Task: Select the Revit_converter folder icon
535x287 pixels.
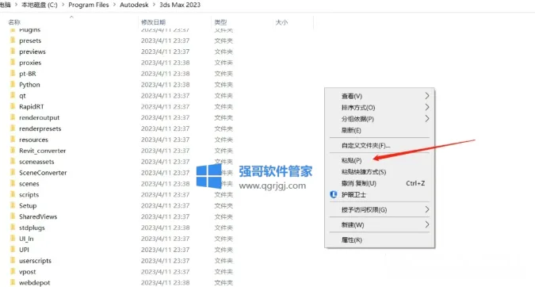Action: pos(13,150)
